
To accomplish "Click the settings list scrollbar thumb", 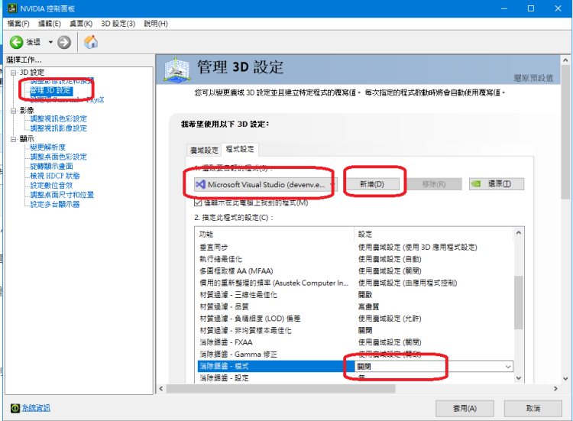I will pyautogui.click(x=519, y=303).
